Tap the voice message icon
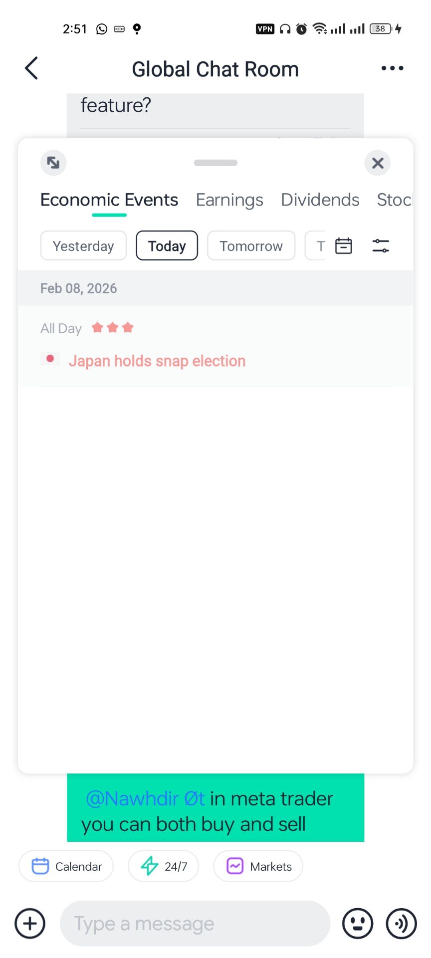 coord(401,924)
